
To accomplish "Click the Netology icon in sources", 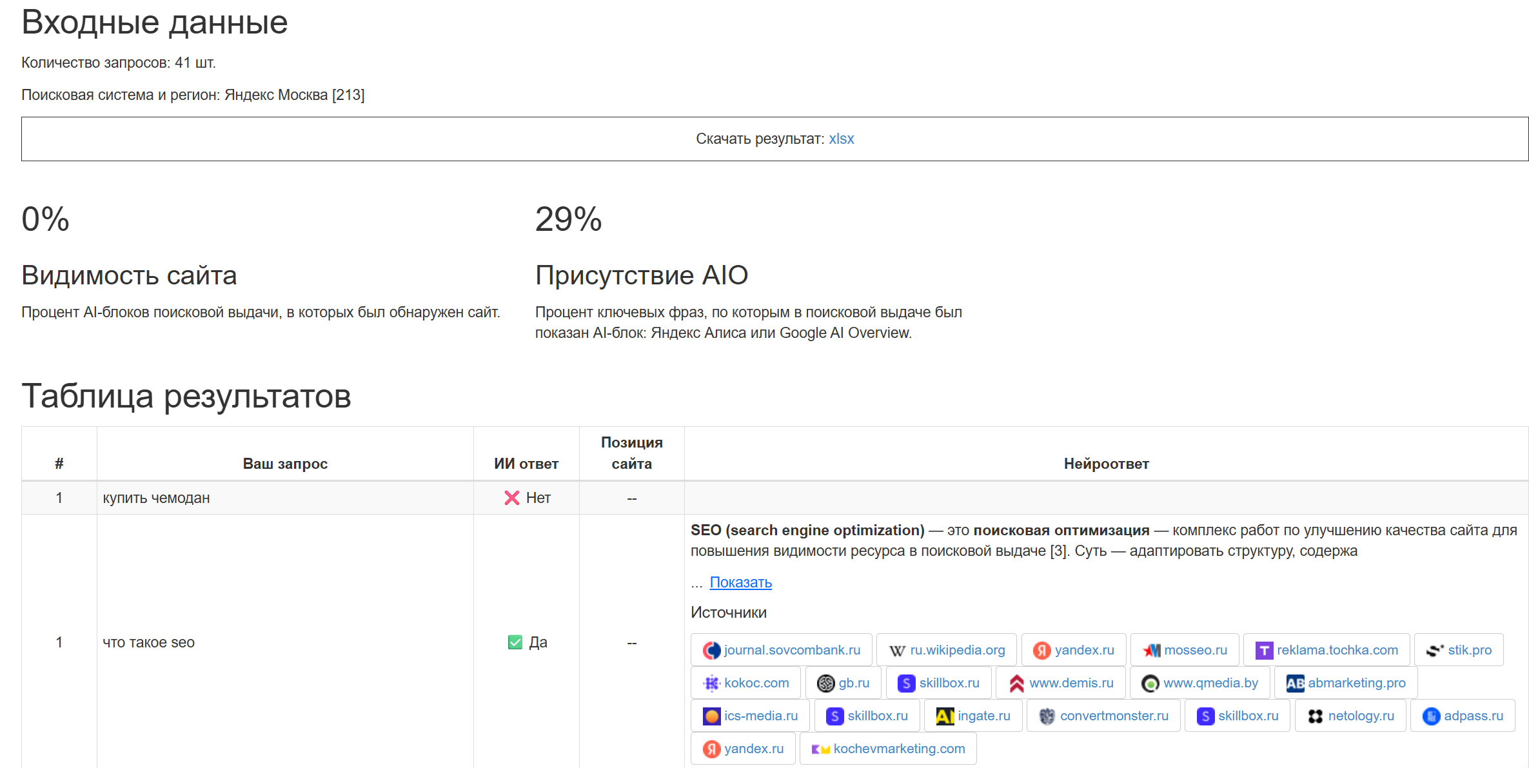I will click(x=1316, y=716).
